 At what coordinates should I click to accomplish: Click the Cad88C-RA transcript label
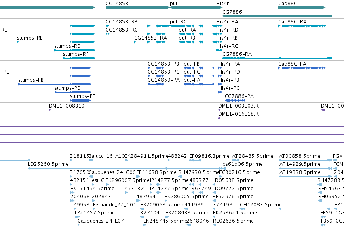point(292,22)
